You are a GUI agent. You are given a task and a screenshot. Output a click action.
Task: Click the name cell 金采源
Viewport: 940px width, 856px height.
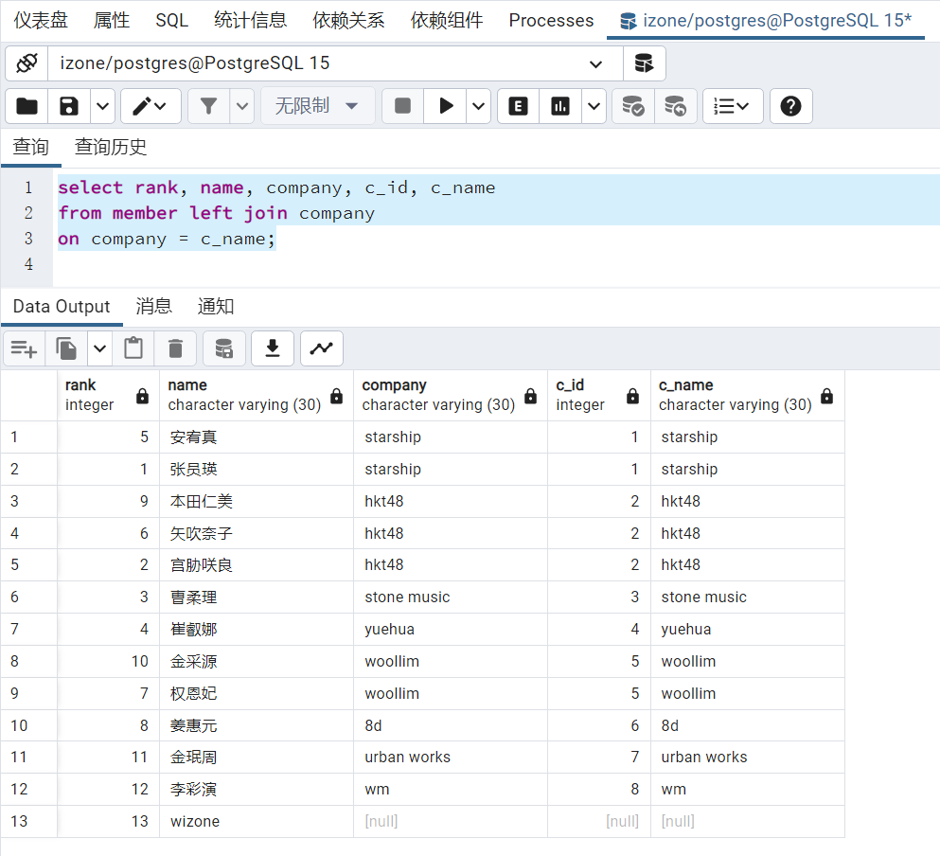point(257,661)
